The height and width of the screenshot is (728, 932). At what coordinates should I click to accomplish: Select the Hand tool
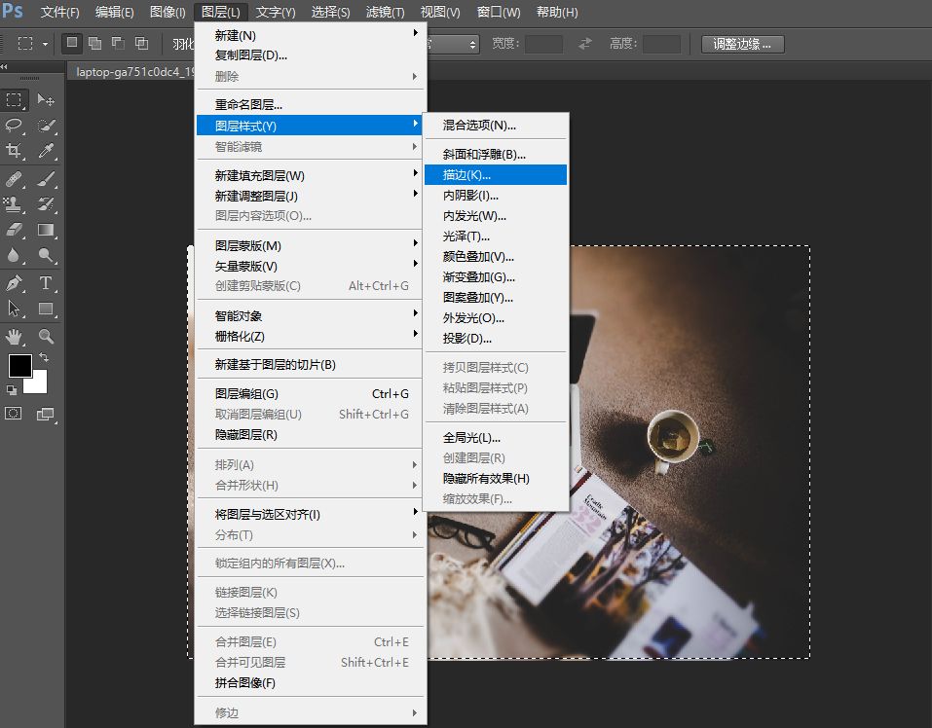[x=15, y=337]
